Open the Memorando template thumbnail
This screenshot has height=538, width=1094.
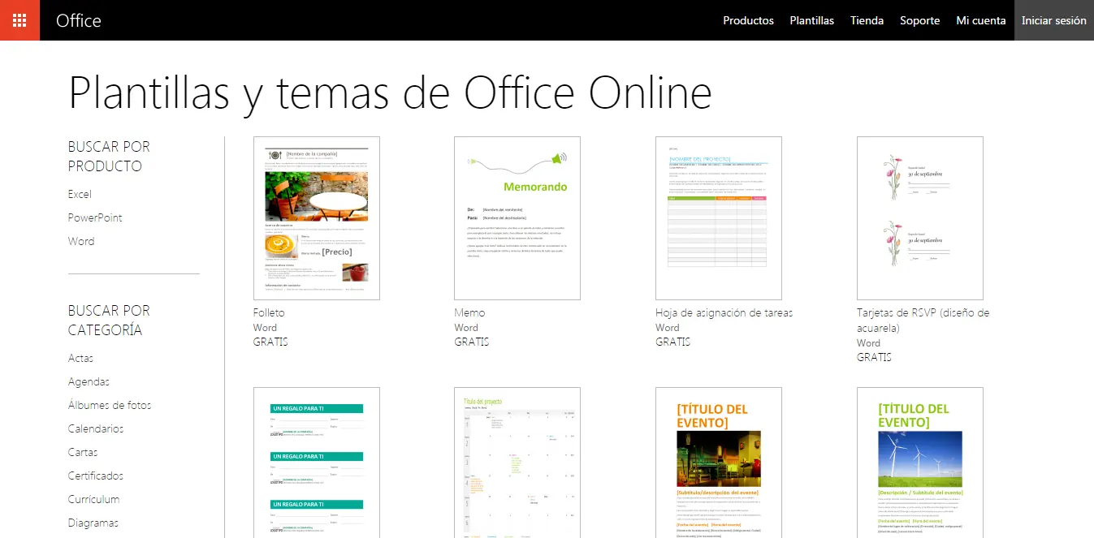point(517,218)
